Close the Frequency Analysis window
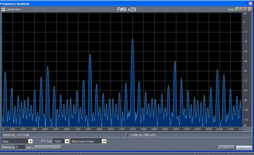 coord(251,4)
